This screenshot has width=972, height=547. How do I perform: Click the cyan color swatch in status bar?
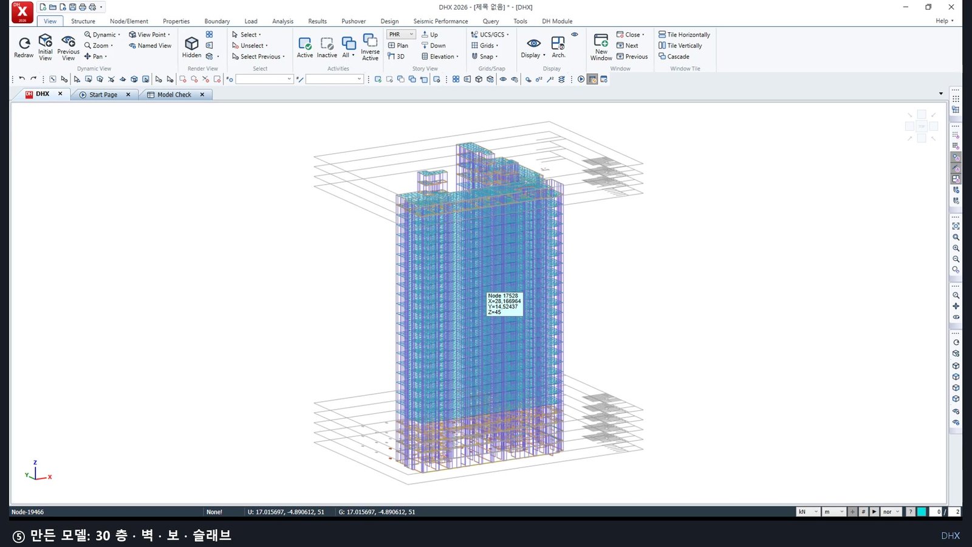click(x=922, y=512)
